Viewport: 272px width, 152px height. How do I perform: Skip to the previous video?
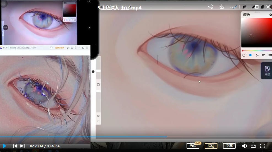tap(15, 146)
